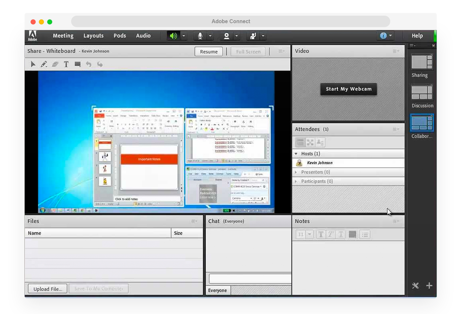Collapse the Hosts group
Image resolution: width=462 pixels, height=314 pixels.
pos(296,154)
